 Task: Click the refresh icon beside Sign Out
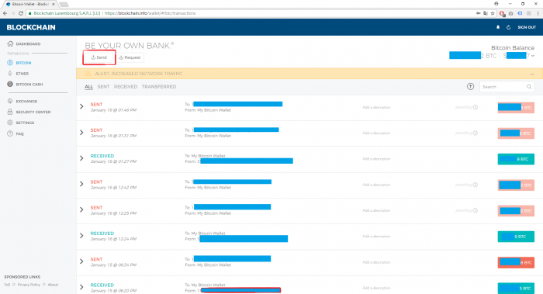point(508,27)
